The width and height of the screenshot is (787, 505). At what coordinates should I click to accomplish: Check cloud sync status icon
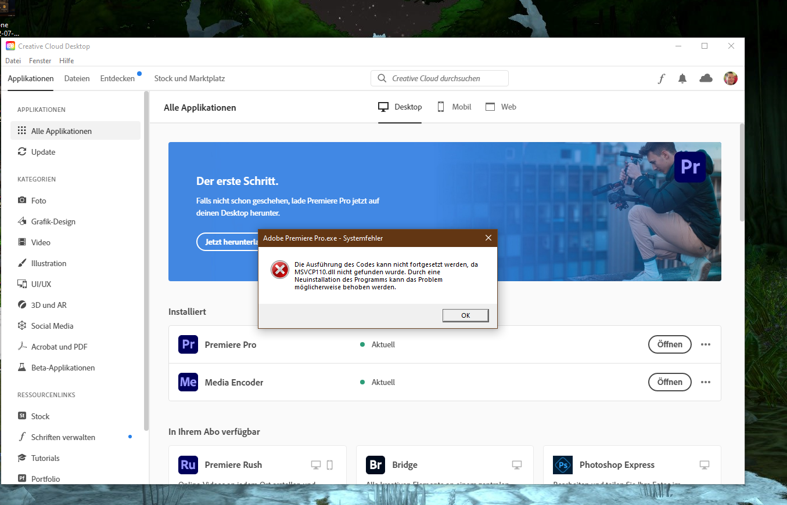(706, 78)
